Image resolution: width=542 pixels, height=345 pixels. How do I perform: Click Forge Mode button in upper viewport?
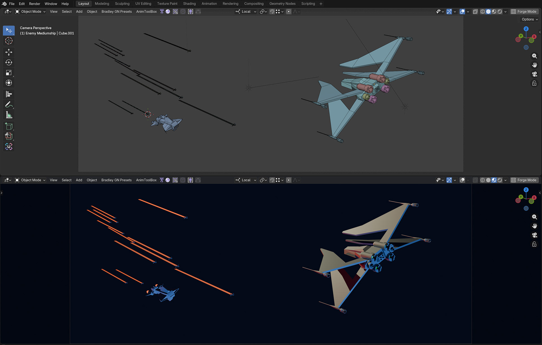pyautogui.click(x=524, y=12)
